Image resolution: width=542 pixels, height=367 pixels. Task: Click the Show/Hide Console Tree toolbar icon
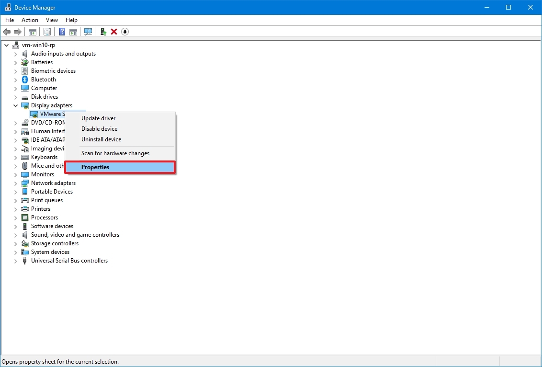point(32,32)
